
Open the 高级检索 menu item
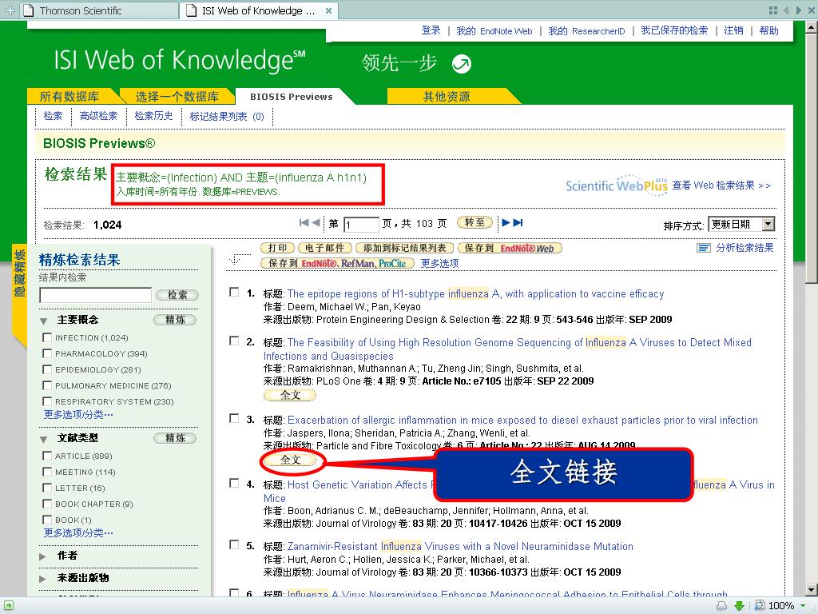tap(98, 116)
